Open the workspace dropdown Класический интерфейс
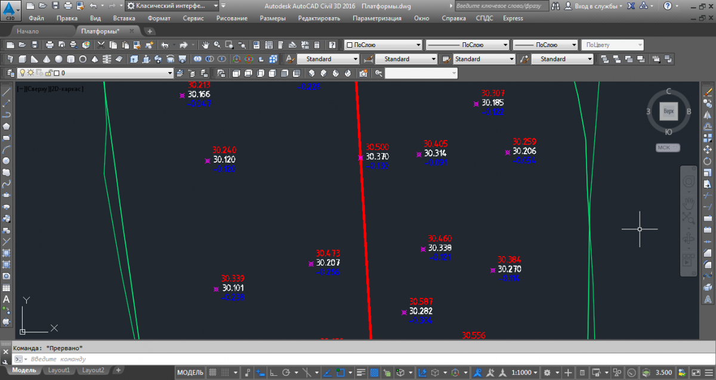716x380 pixels. tap(172, 6)
